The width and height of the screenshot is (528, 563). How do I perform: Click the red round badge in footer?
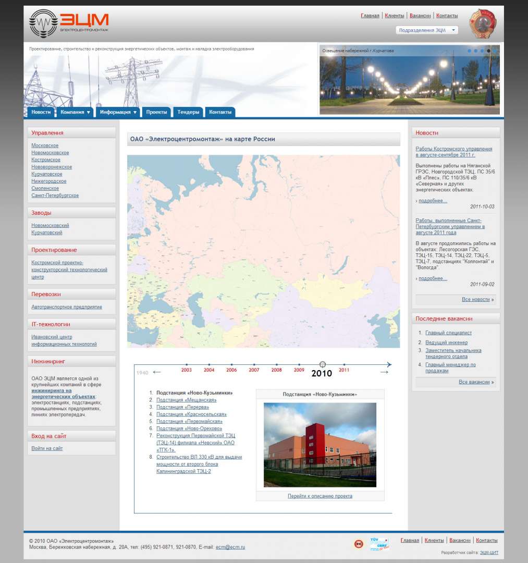[x=358, y=544]
